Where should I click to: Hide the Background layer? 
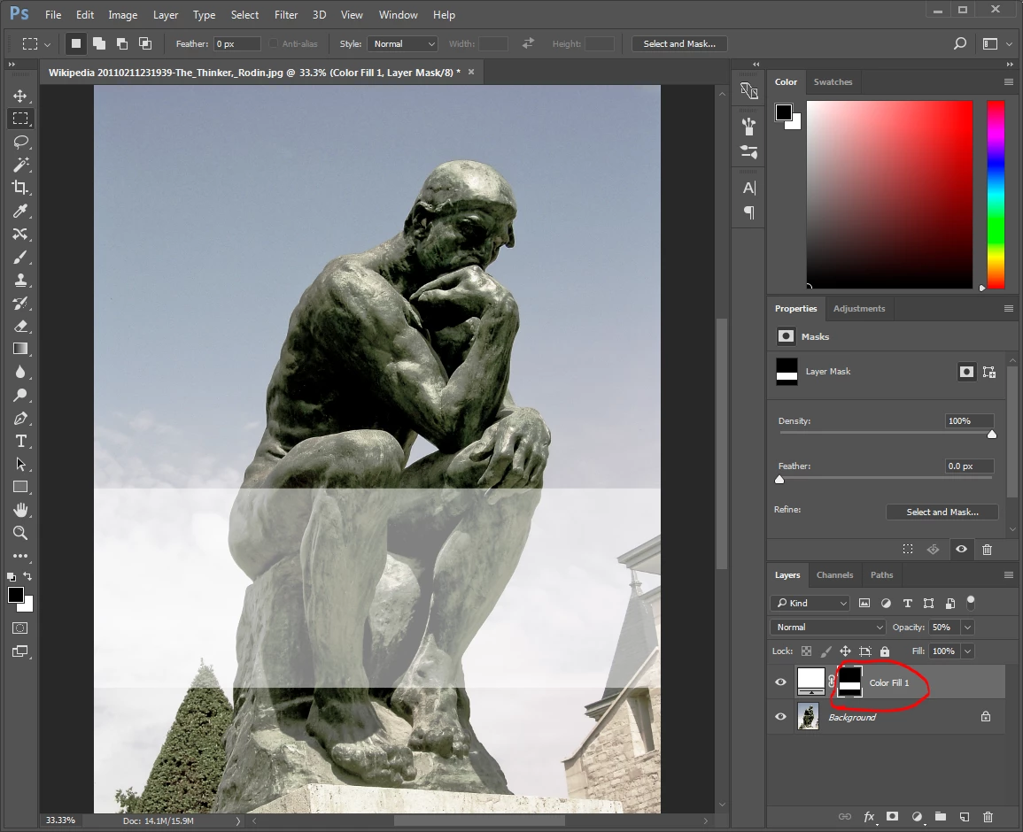(x=780, y=717)
